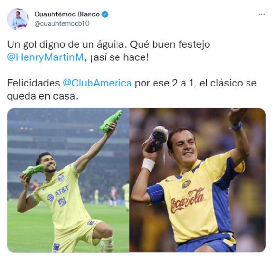Click the blue captain armband in the right photo
273x258 pixels.
(x=156, y=193)
